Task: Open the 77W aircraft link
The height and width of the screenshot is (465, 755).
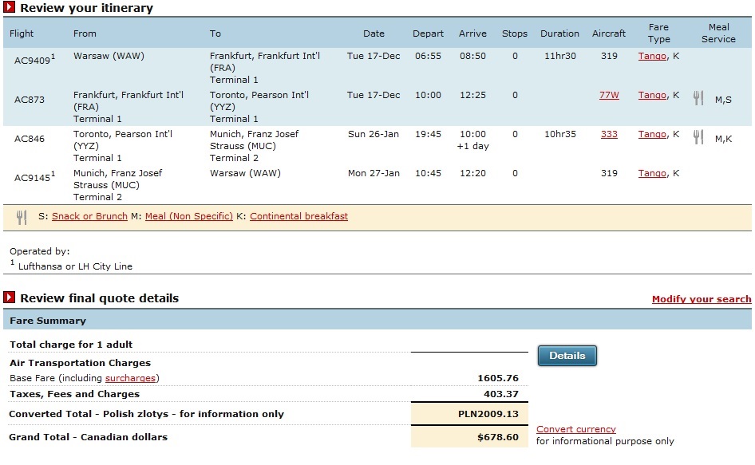Action: coord(609,95)
